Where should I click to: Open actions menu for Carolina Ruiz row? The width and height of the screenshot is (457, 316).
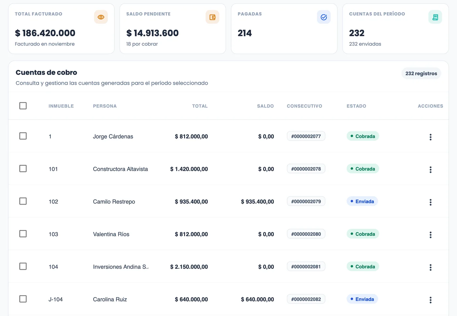(431, 300)
